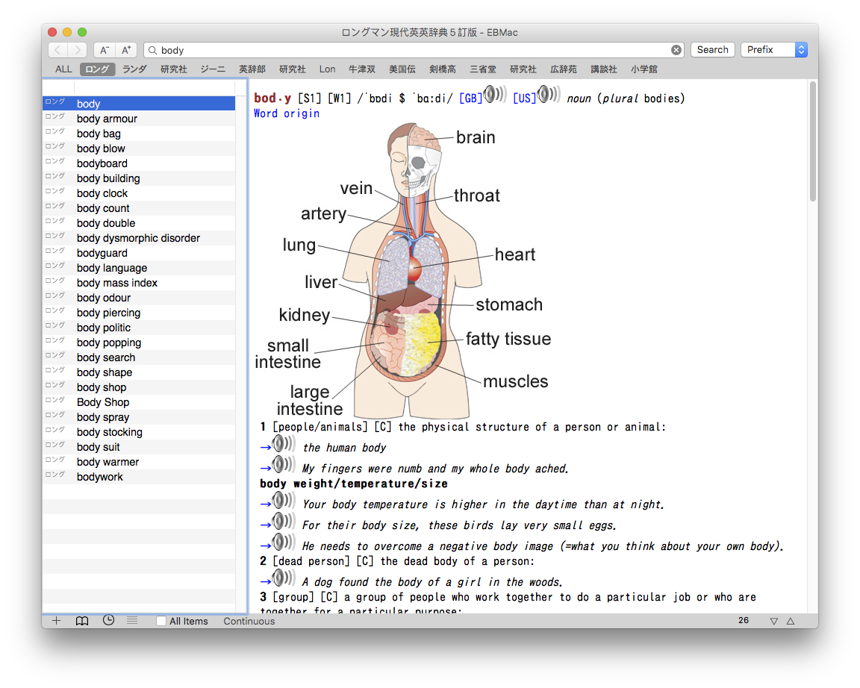This screenshot has width=860, height=688.
Task: Select the ランダ dictionary tab
Action: (134, 69)
